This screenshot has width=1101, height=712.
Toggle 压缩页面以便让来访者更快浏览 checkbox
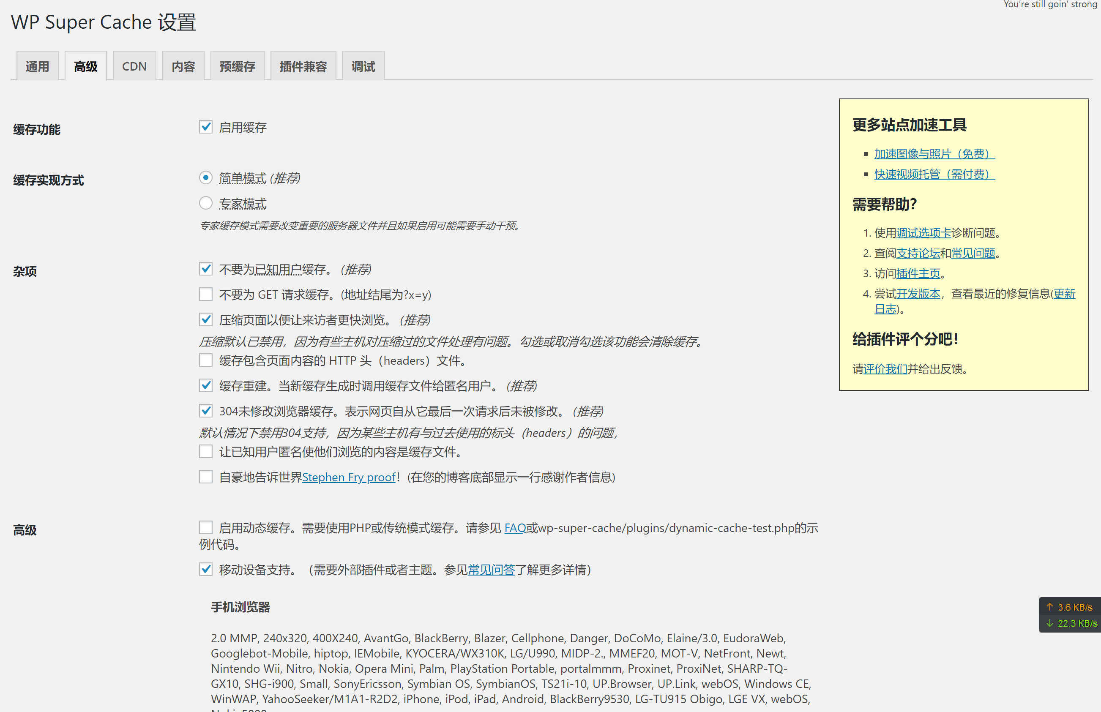206,319
